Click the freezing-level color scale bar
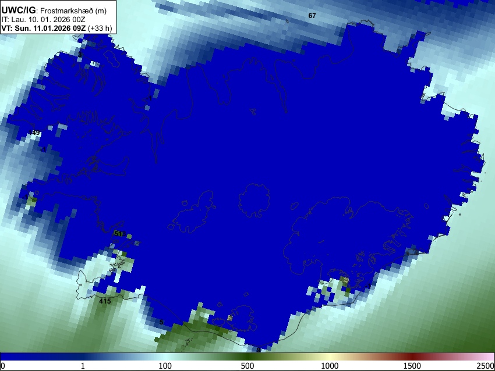 [248, 357]
